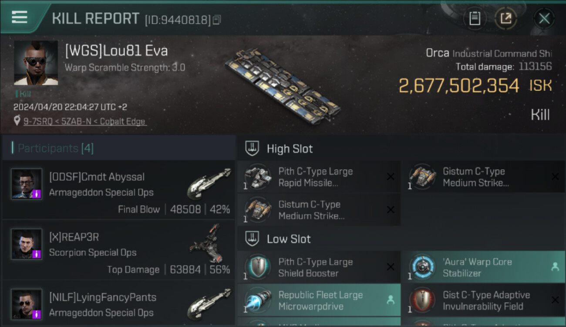The width and height of the screenshot is (566, 327).
Task: Copy the kill report ID icon
Action: coord(217,20)
